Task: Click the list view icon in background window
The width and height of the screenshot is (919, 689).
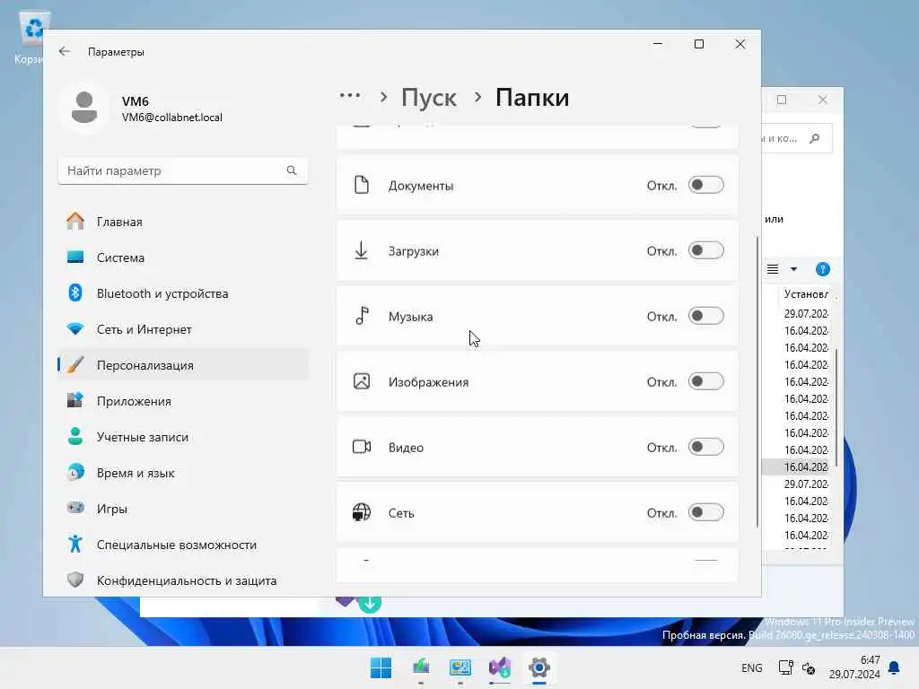Action: pos(773,269)
